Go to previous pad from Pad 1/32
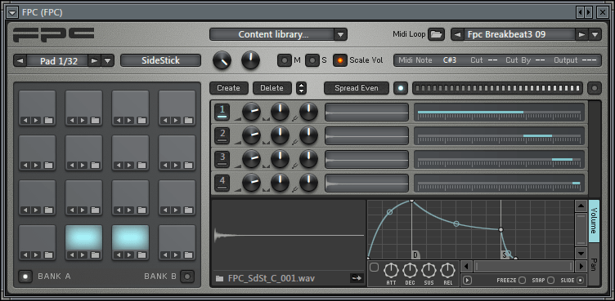This screenshot has width=615, height=301. coord(20,60)
